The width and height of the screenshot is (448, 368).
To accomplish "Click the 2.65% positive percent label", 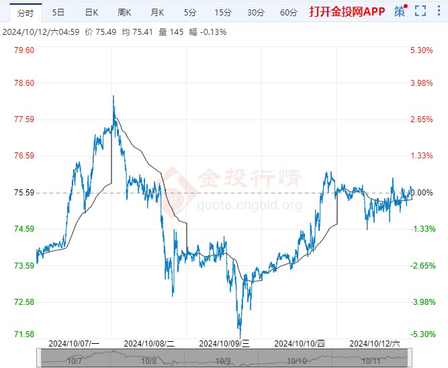I will tap(421, 119).
